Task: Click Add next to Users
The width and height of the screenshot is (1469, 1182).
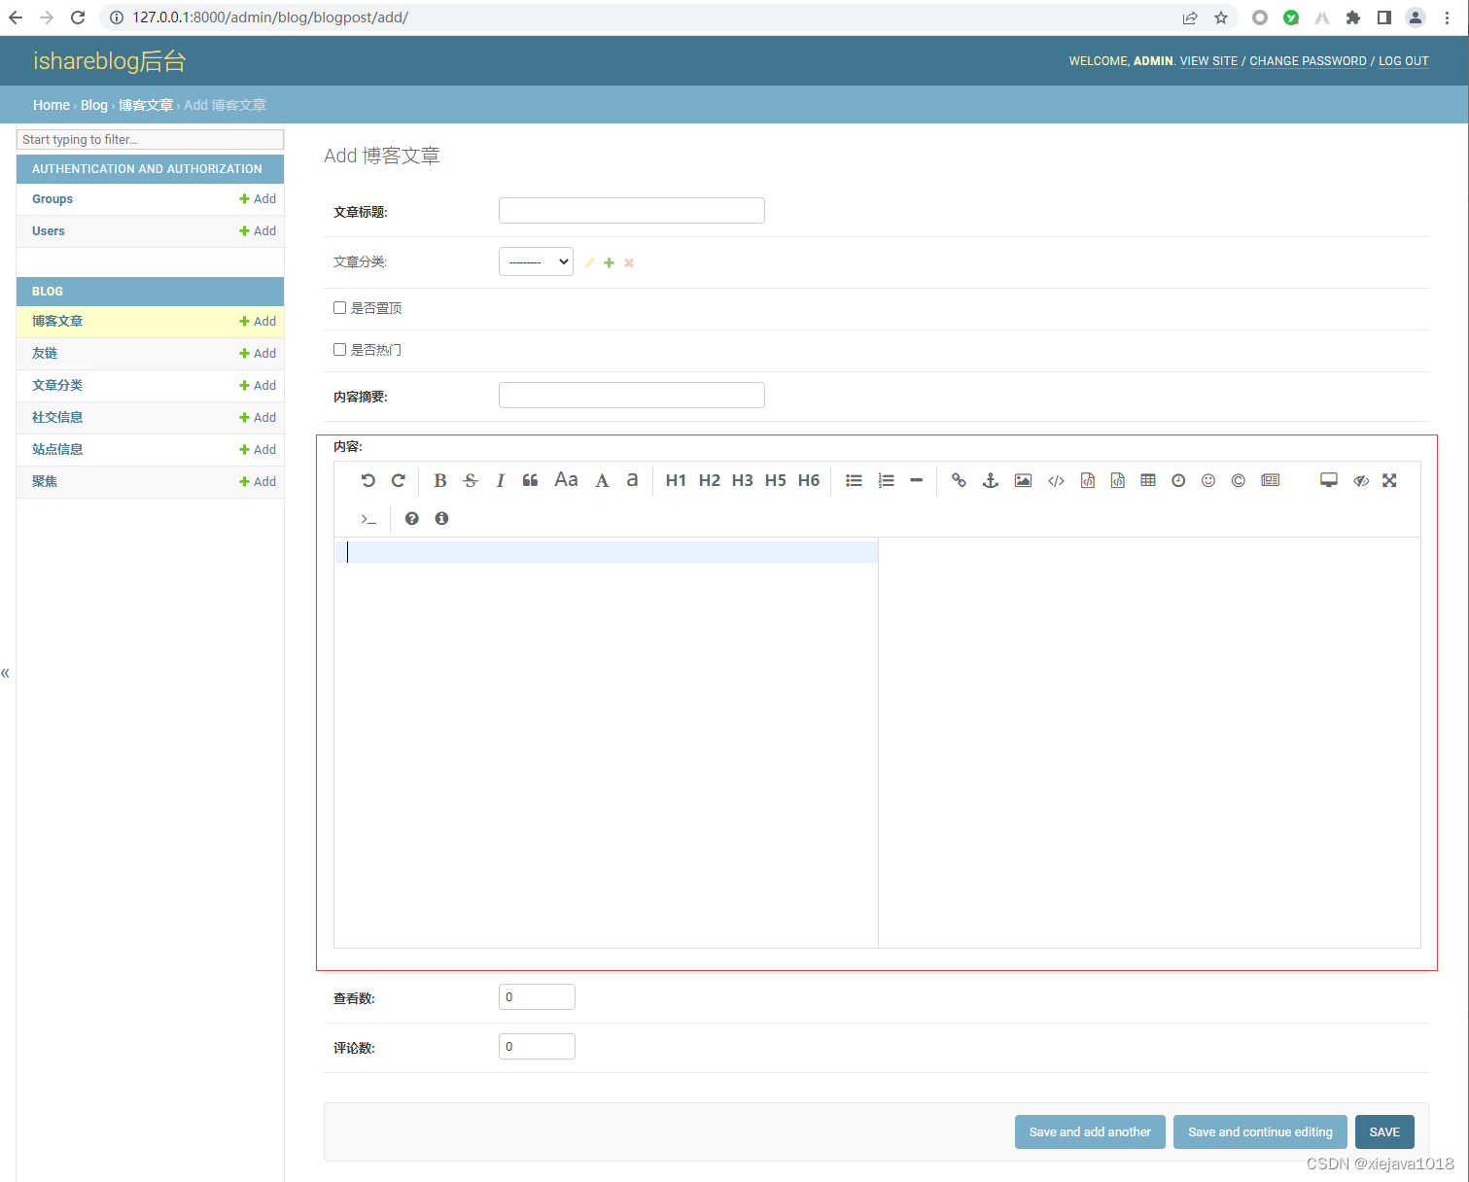Action: 258,231
